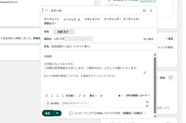
Task: Open the locked シーケンス option
Action: tap(70, 19)
